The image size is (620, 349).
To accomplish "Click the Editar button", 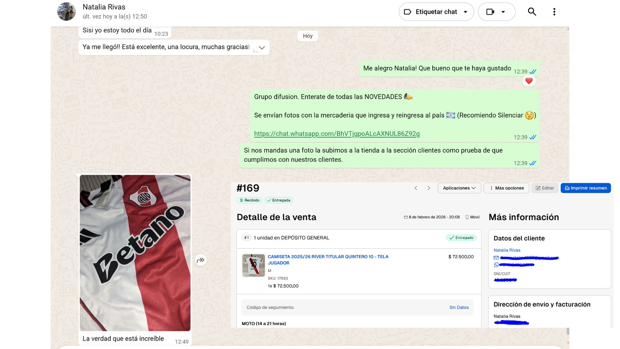I will (x=545, y=188).
